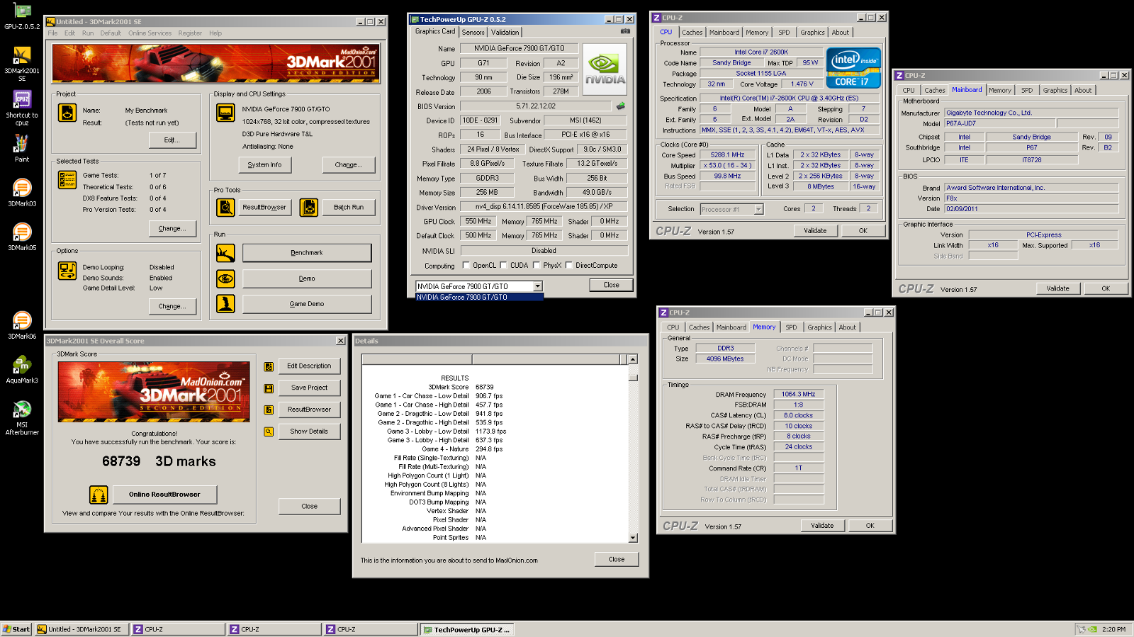The width and height of the screenshot is (1134, 637).
Task: Click the taskbar clock showing 2:20 PM
Action: [1113, 629]
